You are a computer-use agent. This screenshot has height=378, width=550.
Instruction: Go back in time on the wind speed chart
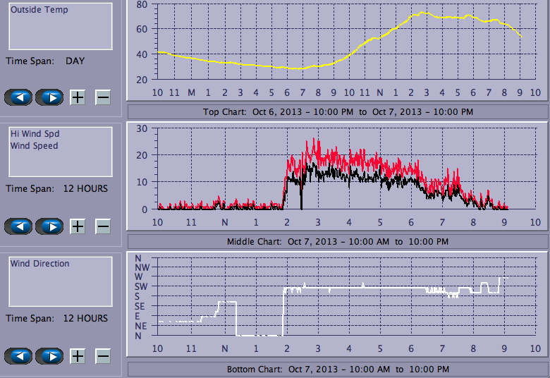click(18, 226)
